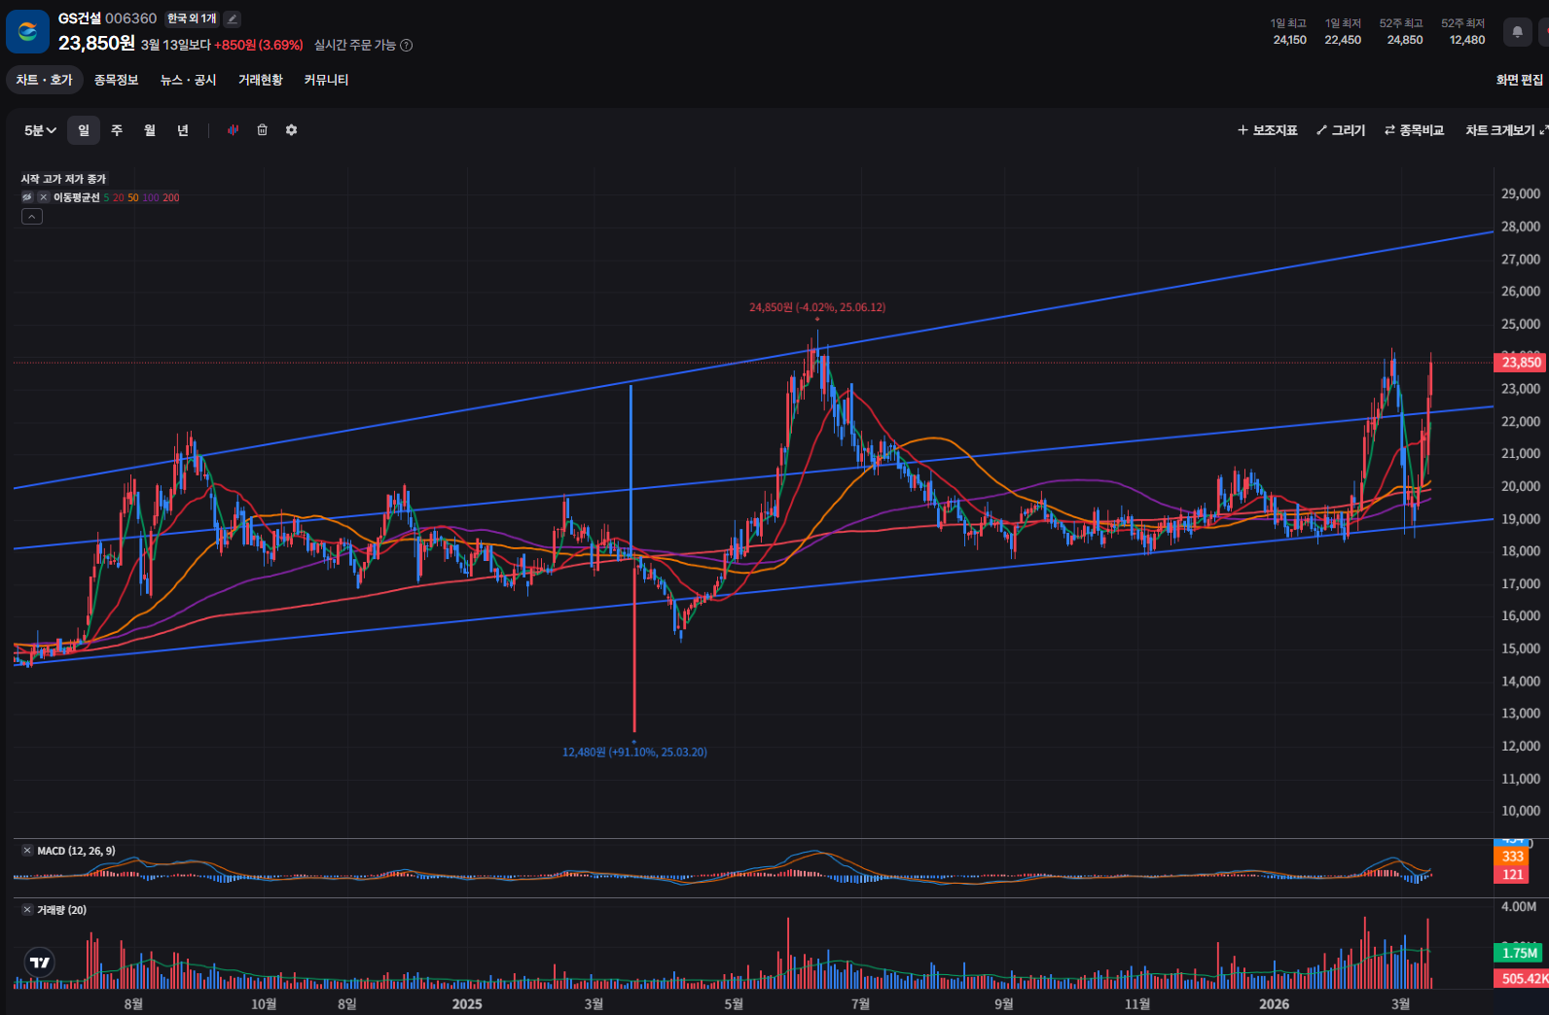Switch to the 거래현황 tab
Screen dimensions: 1549x1015
tap(261, 80)
